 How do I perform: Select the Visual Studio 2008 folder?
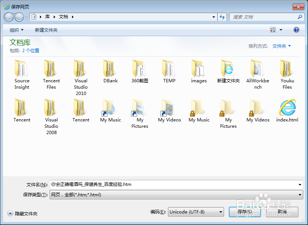[51, 117]
